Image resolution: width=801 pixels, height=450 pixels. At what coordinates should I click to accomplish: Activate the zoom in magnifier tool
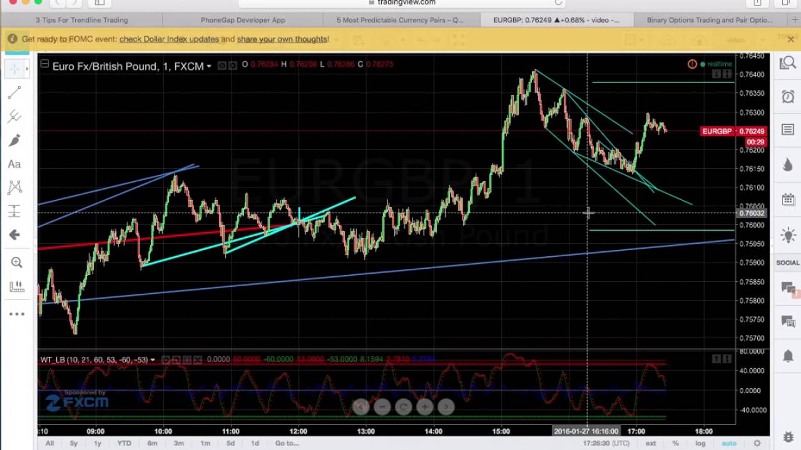[x=17, y=262]
